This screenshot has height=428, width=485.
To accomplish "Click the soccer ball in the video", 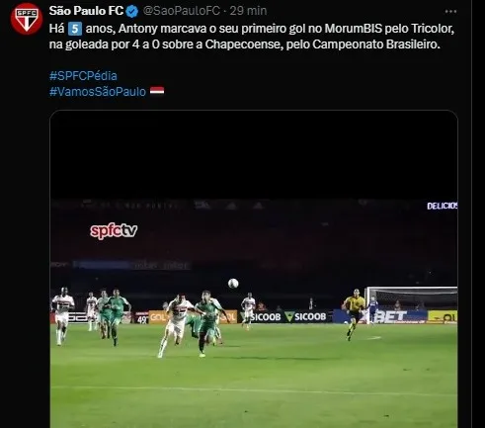I will point(233,284).
